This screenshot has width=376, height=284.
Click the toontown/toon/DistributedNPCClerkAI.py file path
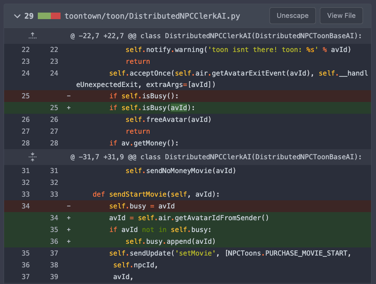click(x=152, y=16)
